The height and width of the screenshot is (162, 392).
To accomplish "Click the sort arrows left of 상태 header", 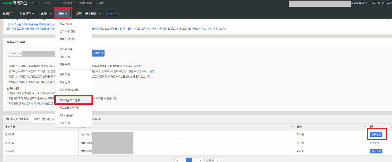I will tap(292, 127).
